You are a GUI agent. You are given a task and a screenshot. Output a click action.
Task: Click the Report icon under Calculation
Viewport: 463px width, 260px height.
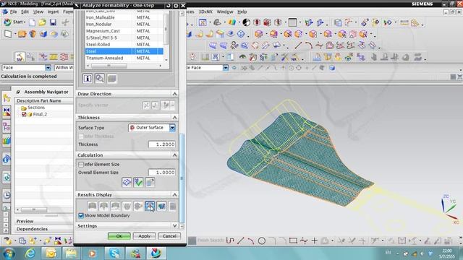pos(150,183)
